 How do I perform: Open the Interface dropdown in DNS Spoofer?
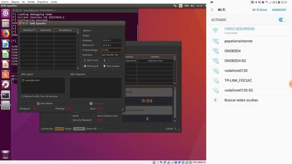click(111, 55)
